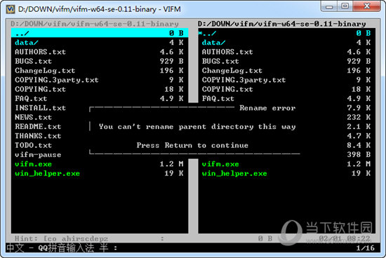Select vifm.exe in the right pane
Screen dimensions: 386x258
[x=220, y=164]
